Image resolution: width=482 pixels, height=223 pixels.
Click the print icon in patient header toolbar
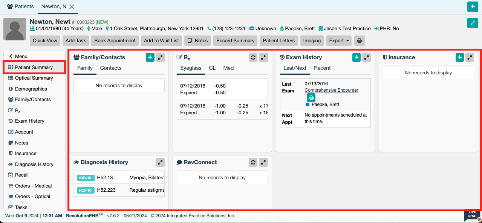click(x=360, y=41)
